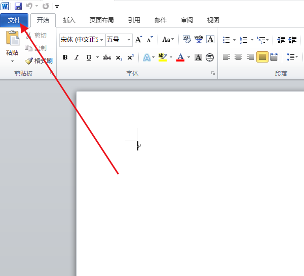Viewport: 304px width, 276px height.
Task: Switch to the 开始 ribbon tab
Action: click(x=43, y=20)
